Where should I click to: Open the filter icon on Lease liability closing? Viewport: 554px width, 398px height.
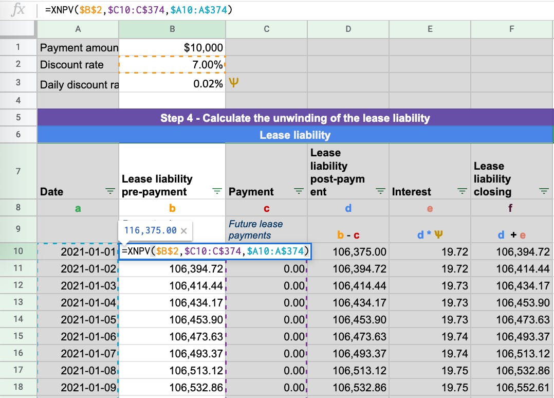544,191
